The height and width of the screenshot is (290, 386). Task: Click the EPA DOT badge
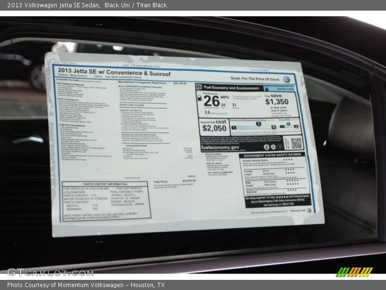pos(198,87)
